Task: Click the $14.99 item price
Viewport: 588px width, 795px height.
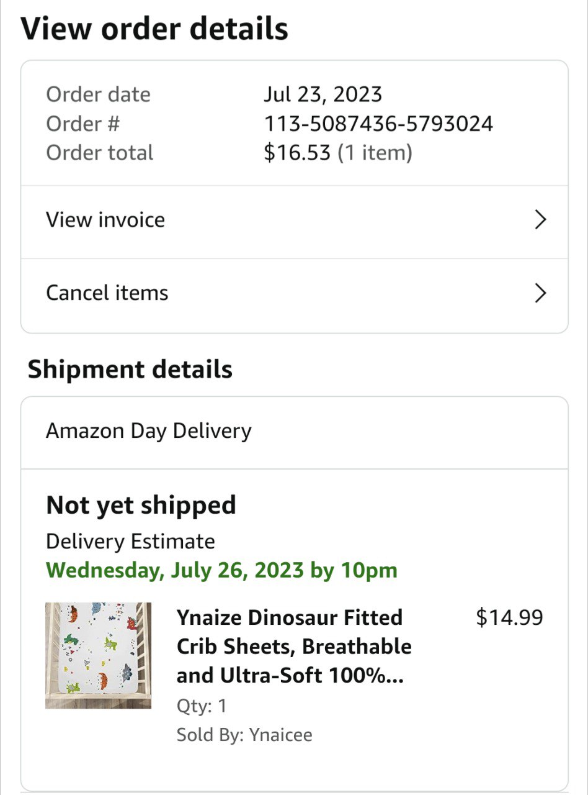Action: coord(509,617)
